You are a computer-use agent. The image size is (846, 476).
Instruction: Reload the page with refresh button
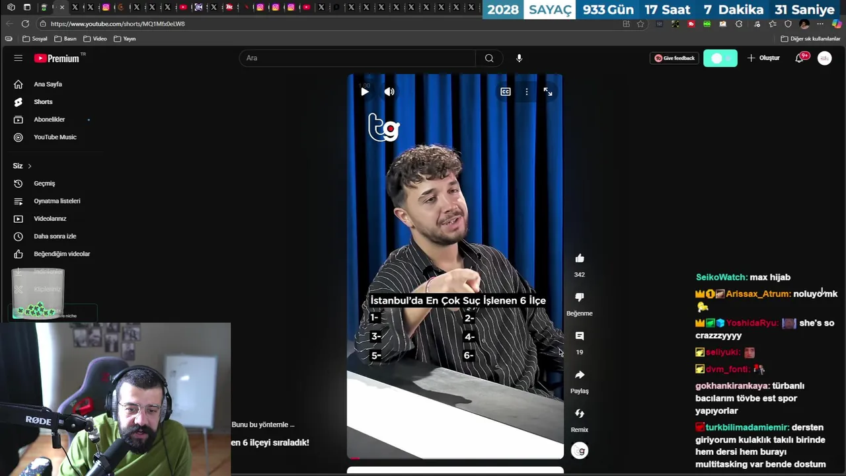click(25, 24)
